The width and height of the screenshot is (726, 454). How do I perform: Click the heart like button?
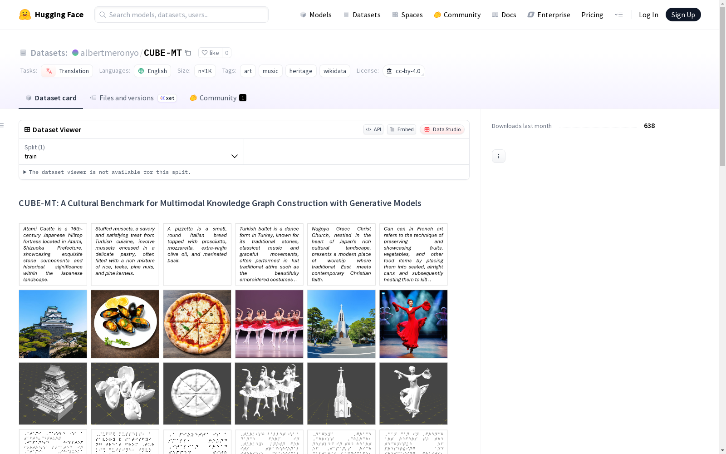click(x=210, y=53)
